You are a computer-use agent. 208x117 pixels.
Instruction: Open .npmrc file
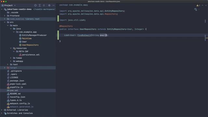13,74
